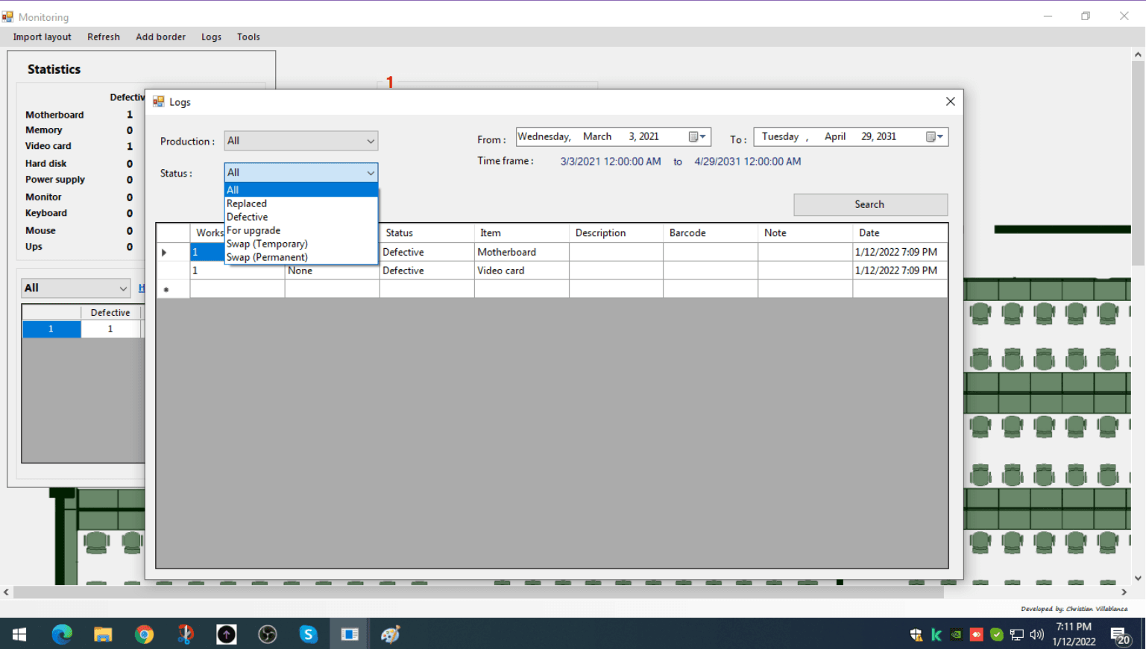The image size is (1146, 649).
Task: Click the volume icon in the system tray
Action: (1036, 634)
